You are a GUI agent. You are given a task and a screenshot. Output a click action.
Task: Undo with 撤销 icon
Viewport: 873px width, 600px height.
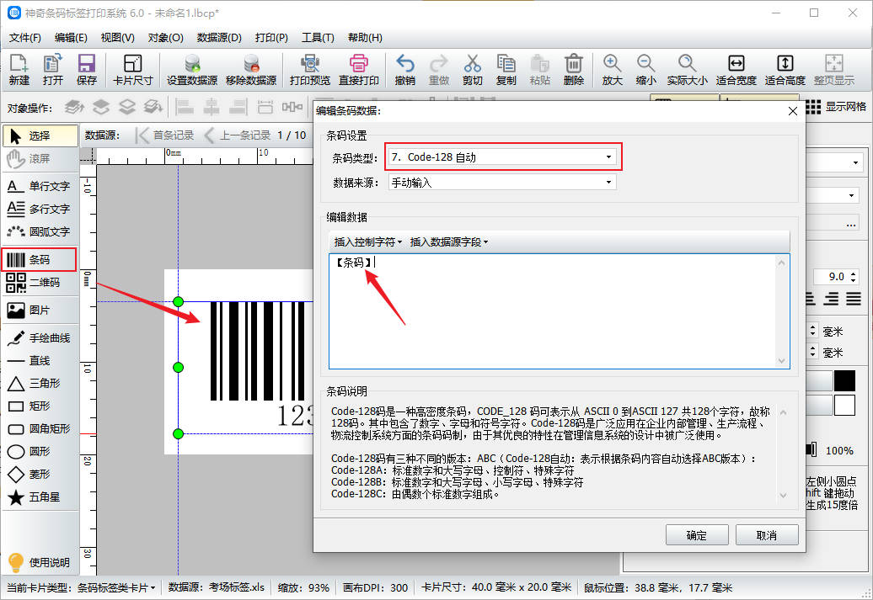pos(404,70)
